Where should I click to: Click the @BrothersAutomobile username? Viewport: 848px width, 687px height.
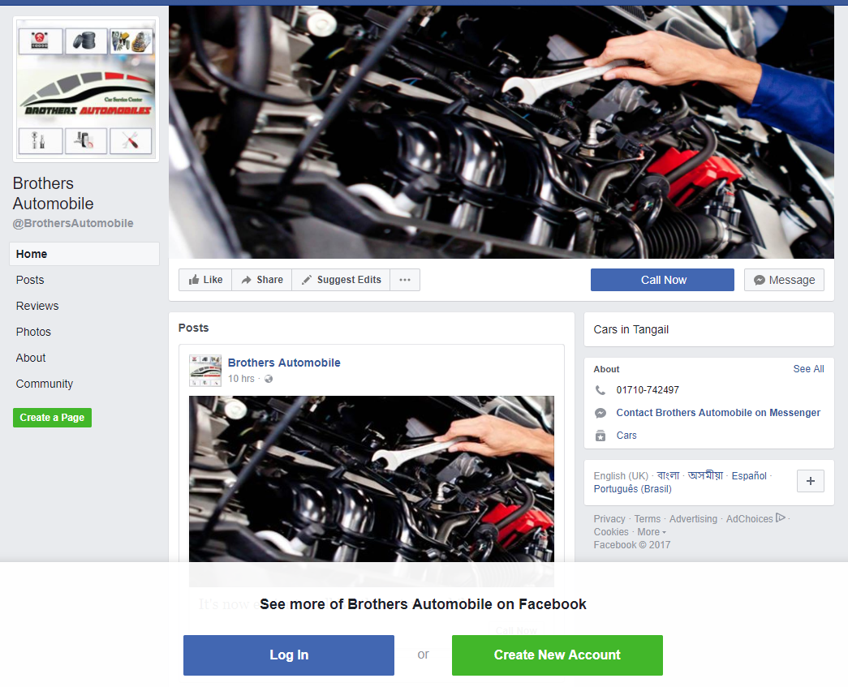[x=73, y=223]
